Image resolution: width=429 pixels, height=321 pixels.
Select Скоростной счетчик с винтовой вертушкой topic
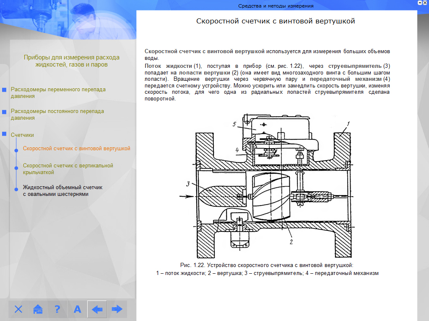pyautogui.click(x=76, y=148)
